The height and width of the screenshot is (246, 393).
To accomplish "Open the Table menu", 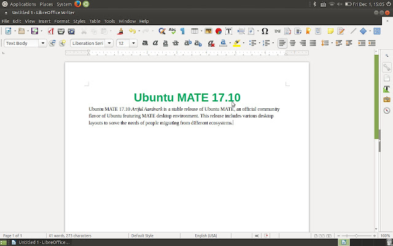I will pyautogui.click(x=95, y=21).
